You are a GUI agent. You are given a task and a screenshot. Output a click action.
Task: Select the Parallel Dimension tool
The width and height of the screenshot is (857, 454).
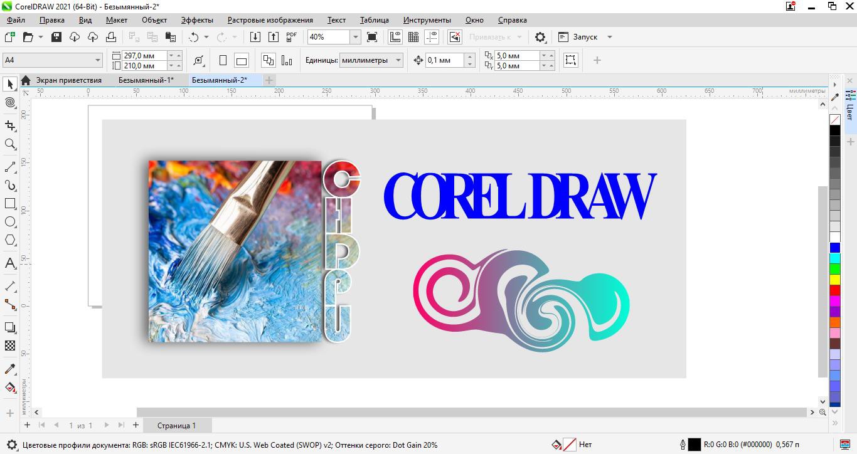click(x=10, y=286)
